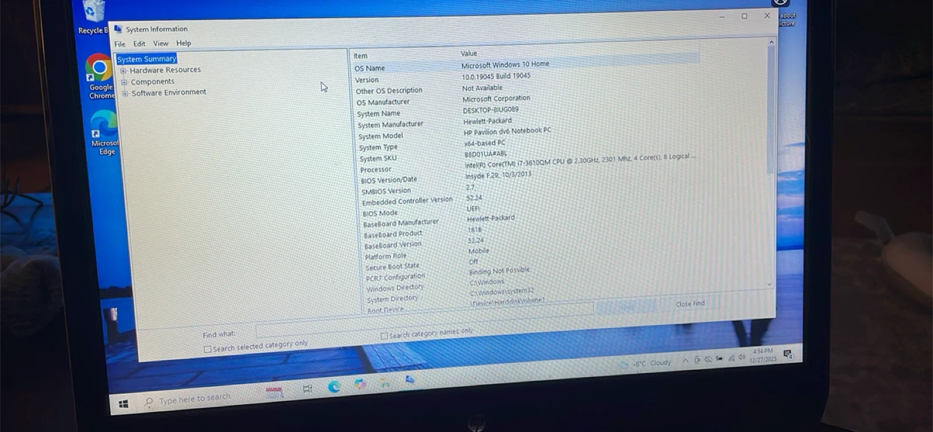
Task: Click the 'Insyde F.29, 10/3/2013' value
Action: pyautogui.click(x=498, y=176)
